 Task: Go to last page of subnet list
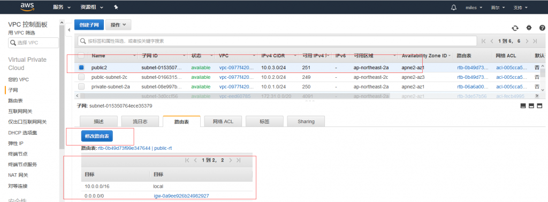535,41
